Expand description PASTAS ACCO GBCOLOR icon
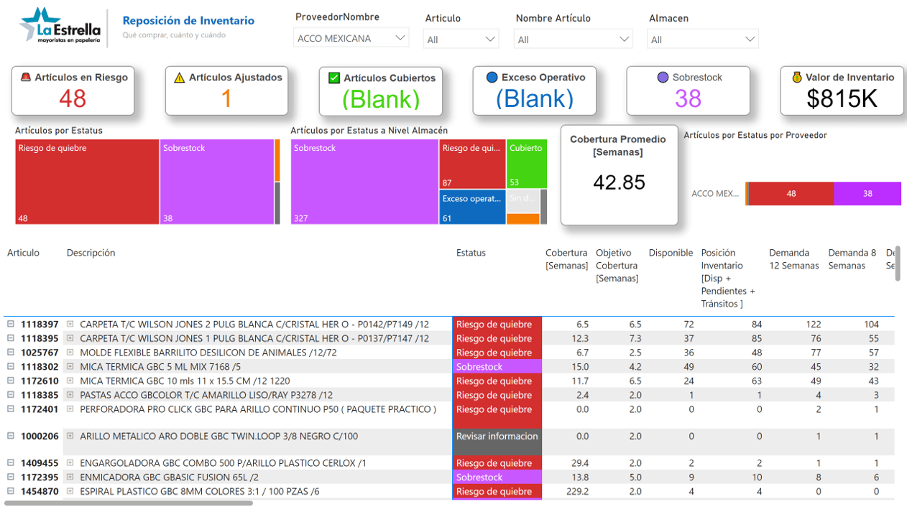Image resolution: width=907 pixels, height=517 pixels. [x=70, y=395]
